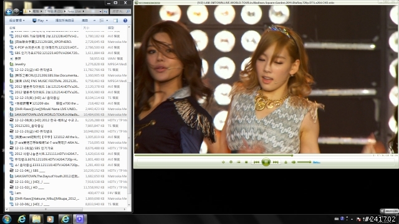Screen dimensions: 399x224
Task: Expand the arrow before (D:) drive breadcrumb
Action: [x=42, y=11]
